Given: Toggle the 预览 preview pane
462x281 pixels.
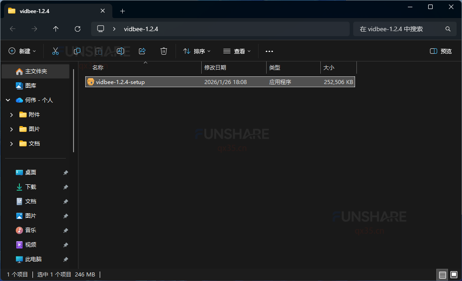Looking at the screenshot, I should pyautogui.click(x=441, y=52).
